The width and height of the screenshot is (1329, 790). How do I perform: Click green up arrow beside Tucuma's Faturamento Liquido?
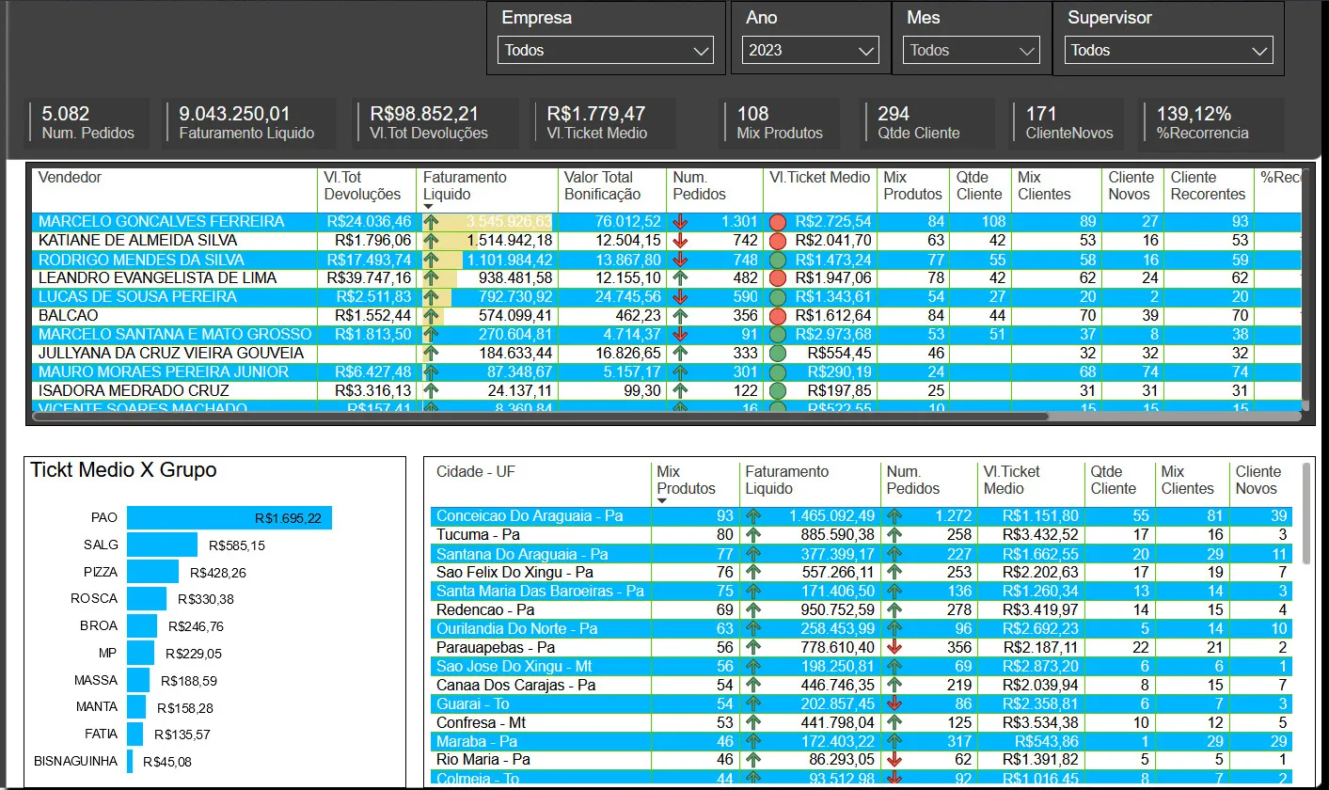tap(753, 534)
